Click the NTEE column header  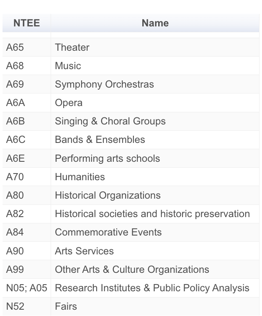pyautogui.click(x=26, y=23)
